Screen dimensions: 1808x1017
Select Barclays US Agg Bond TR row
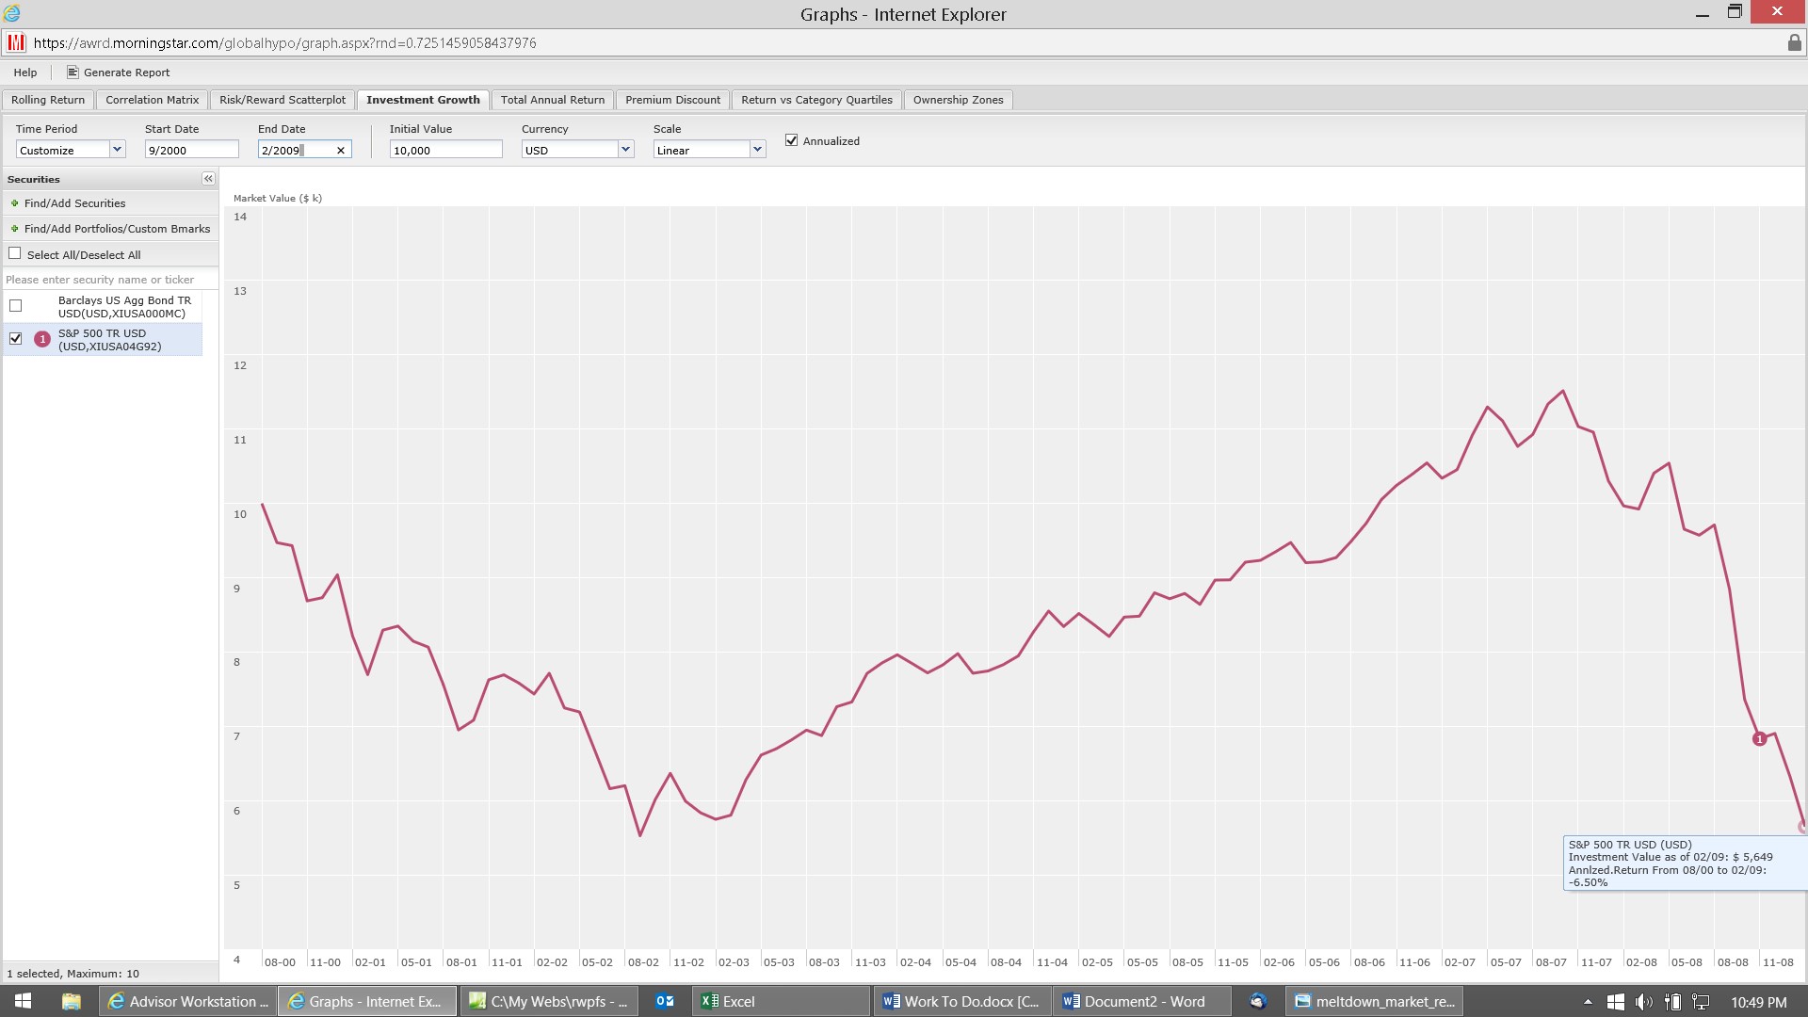tap(103, 306)
